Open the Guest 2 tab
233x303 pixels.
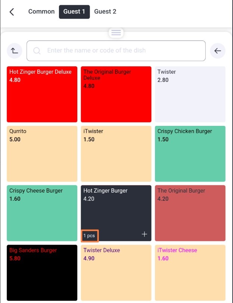point(105,12)
